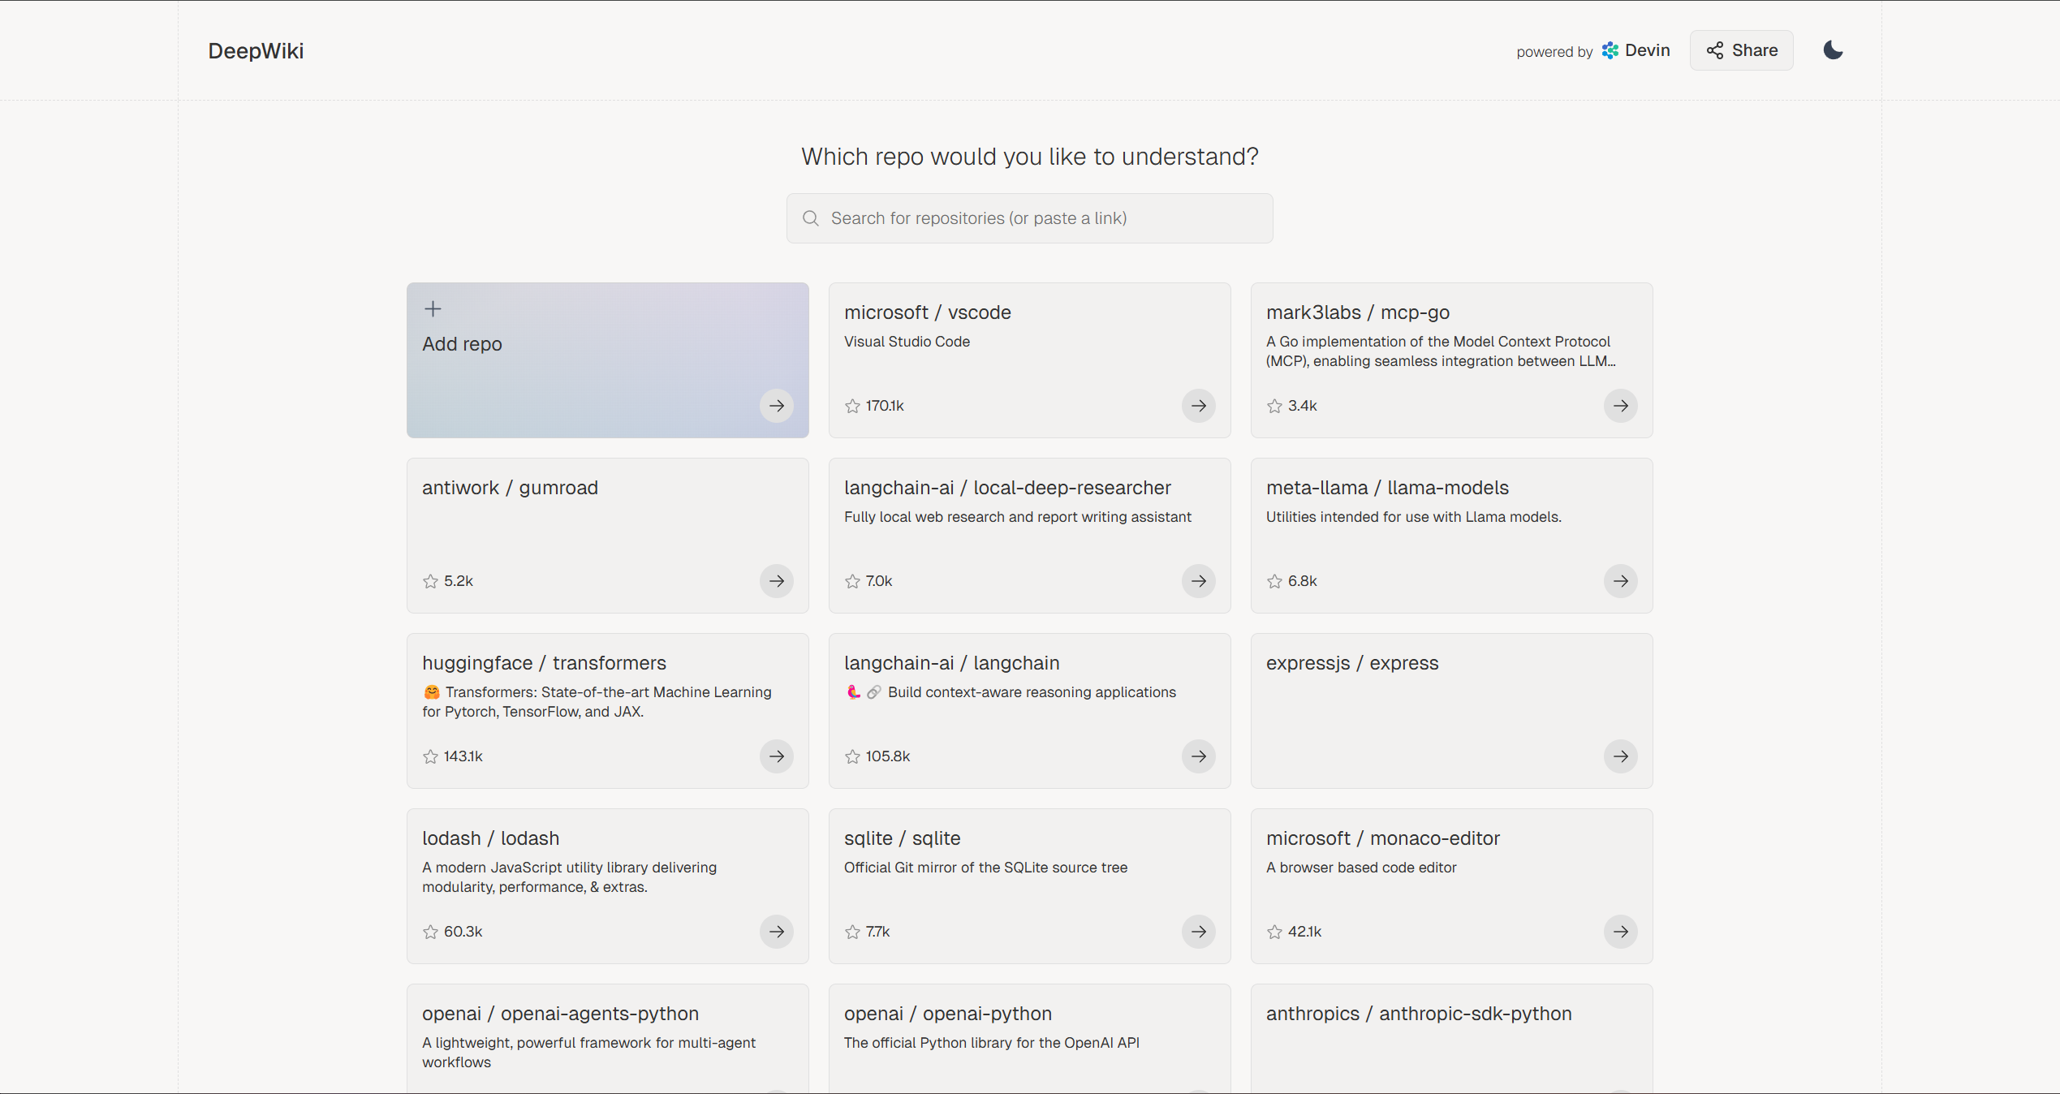Screen dimensions: 2060x1094
Task: Open langchain-ai/langchain with its arrow button
Action: (1198, 756)
